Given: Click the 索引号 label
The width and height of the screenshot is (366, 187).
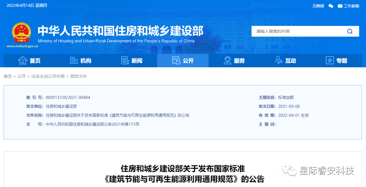Looking at the screenshot, I should point(35,98).
